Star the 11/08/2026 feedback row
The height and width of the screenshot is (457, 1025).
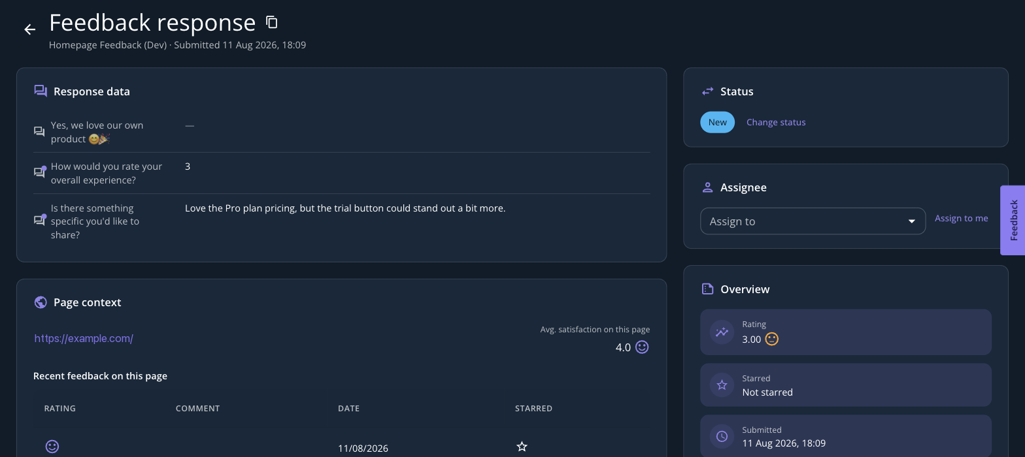[x=522, y=447]
